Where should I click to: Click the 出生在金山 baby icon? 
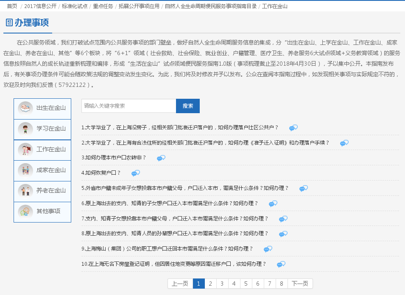25,108
